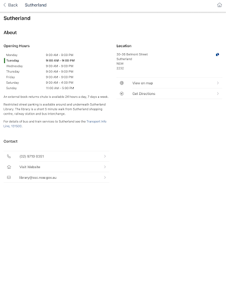Click the compass icon beside Get Directions

point(122,94)
